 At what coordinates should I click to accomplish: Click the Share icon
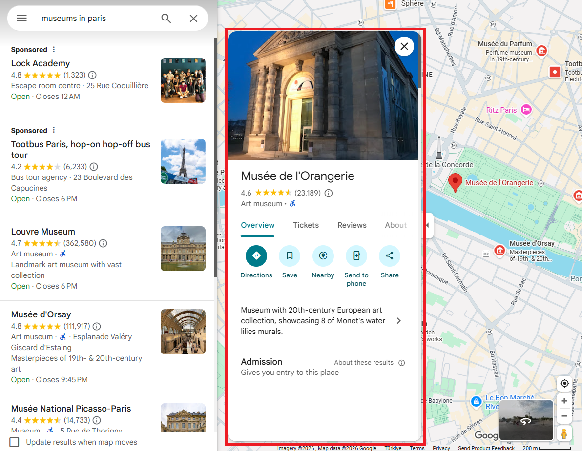click(389, 255)
